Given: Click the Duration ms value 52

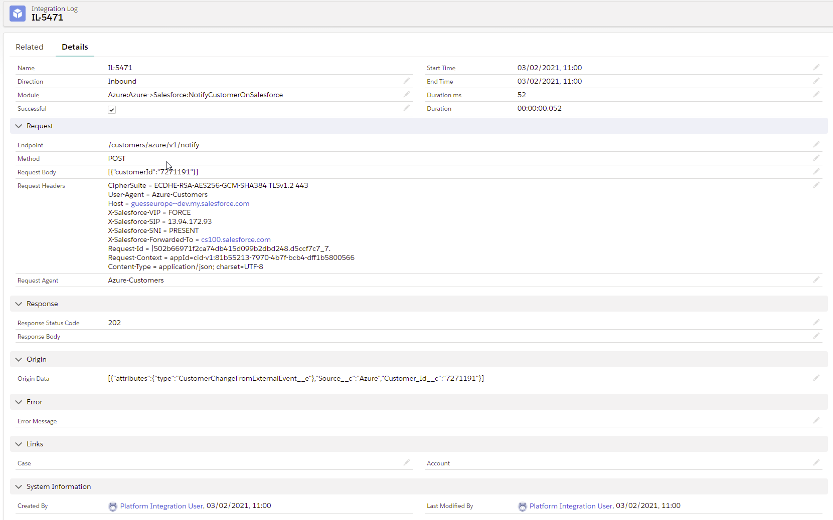Looking at the screenshot, I should tap(522, 95).
